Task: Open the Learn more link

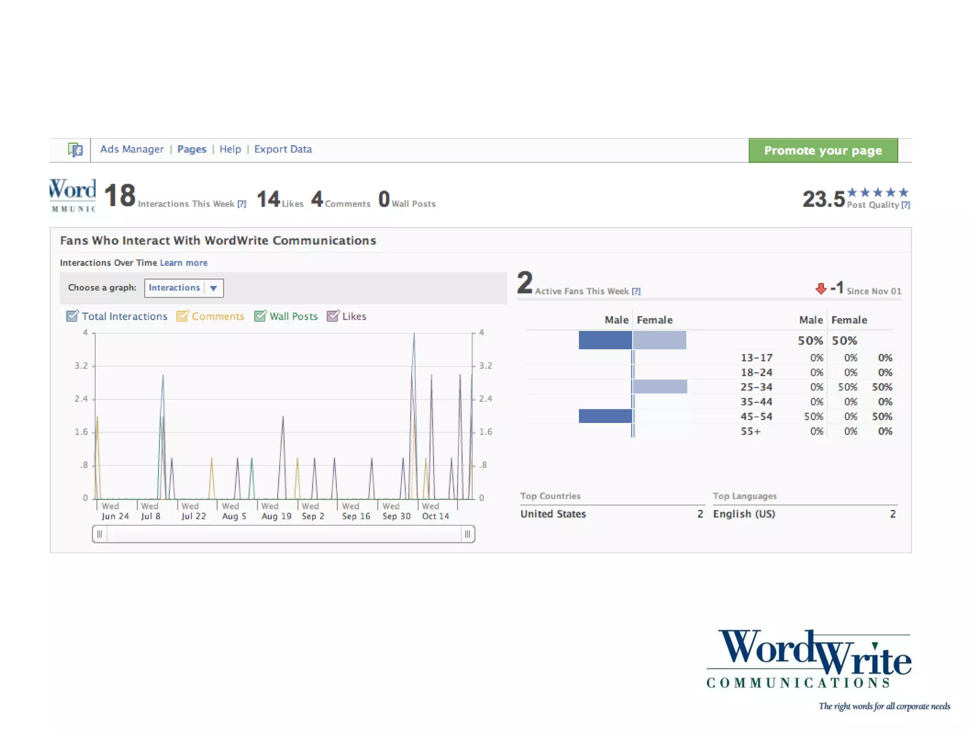Action: pos(184,263)
